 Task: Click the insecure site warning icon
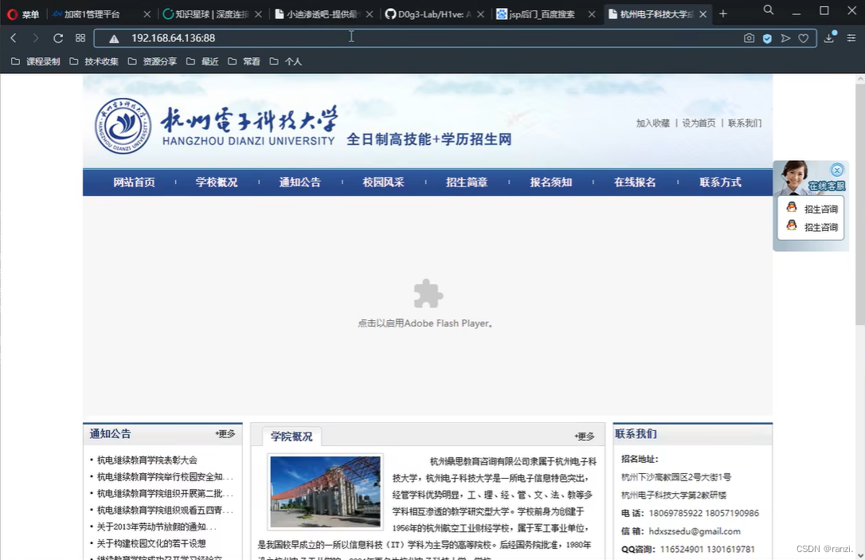pos(114,38)
